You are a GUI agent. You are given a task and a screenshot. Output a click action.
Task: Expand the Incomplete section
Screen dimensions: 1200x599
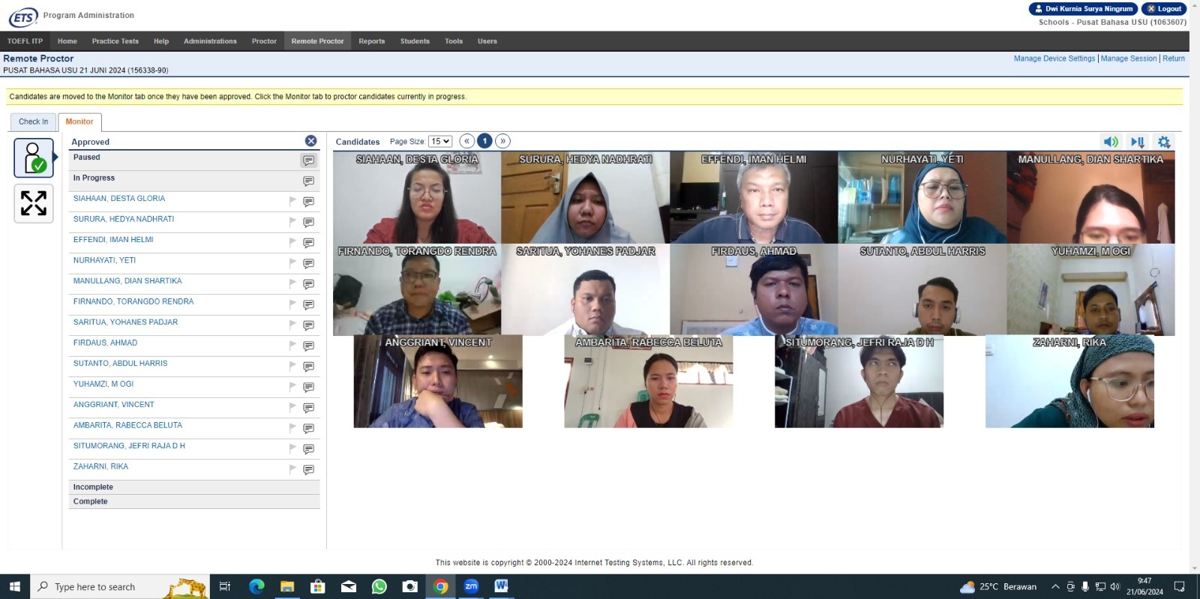194,487
